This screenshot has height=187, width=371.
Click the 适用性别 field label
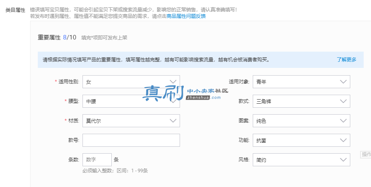(x=69, y=82)
